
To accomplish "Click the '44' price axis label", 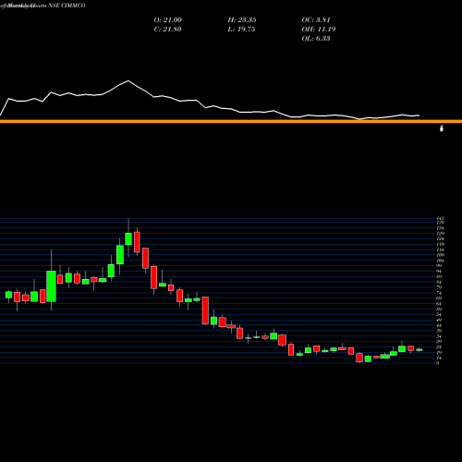I will pos(439,325).
